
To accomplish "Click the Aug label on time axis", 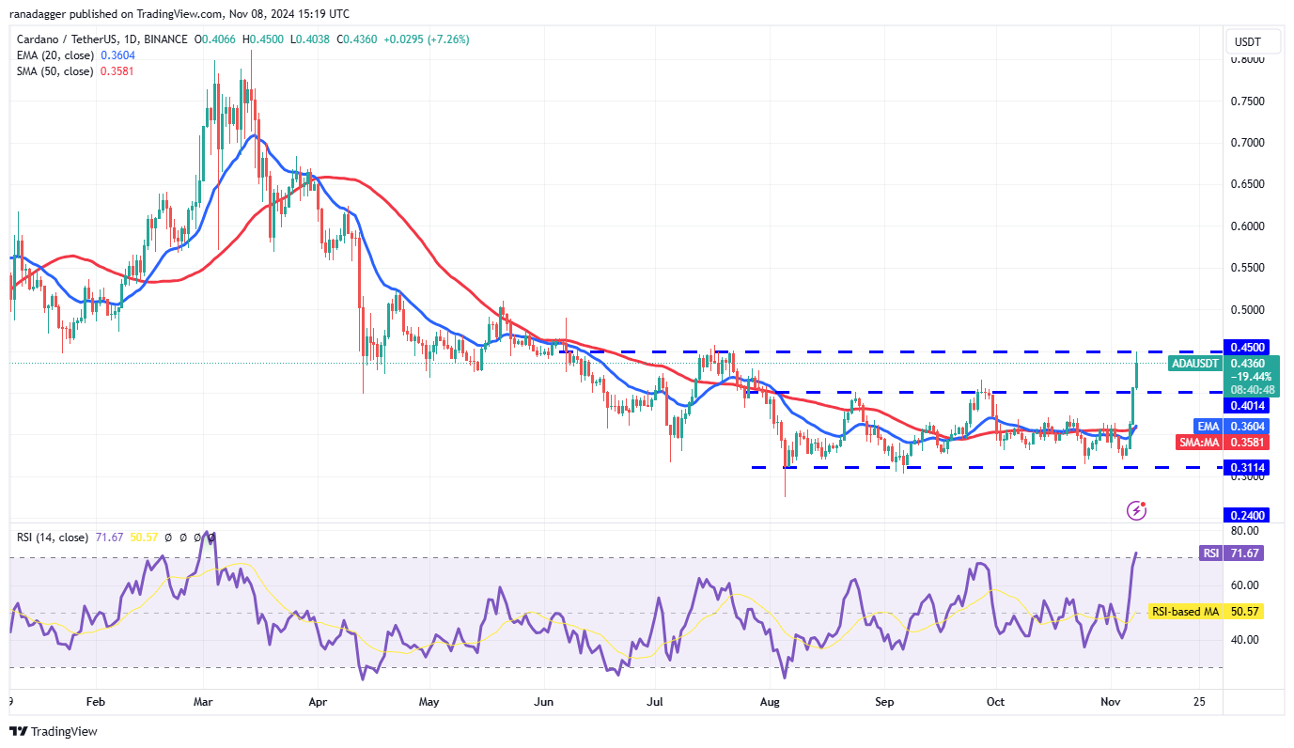I will [771, 701].
